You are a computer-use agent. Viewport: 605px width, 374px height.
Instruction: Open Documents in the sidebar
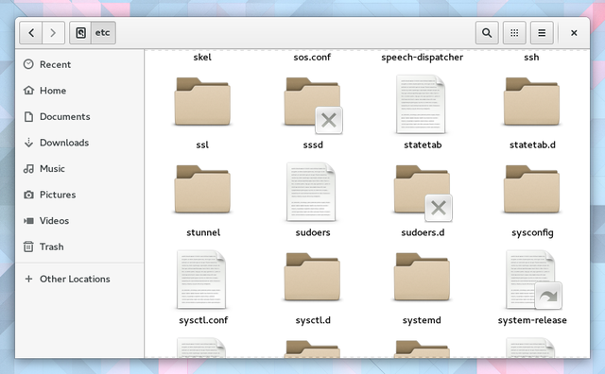pyautogui.click(x=79, y=116)
